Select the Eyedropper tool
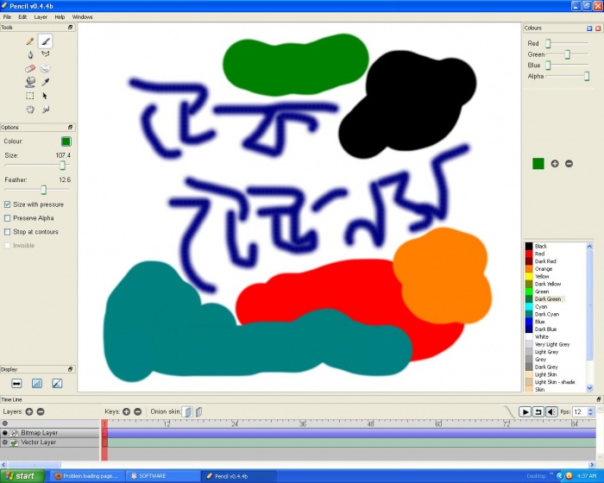Screen dimensions: 604x483 (46, 82)
